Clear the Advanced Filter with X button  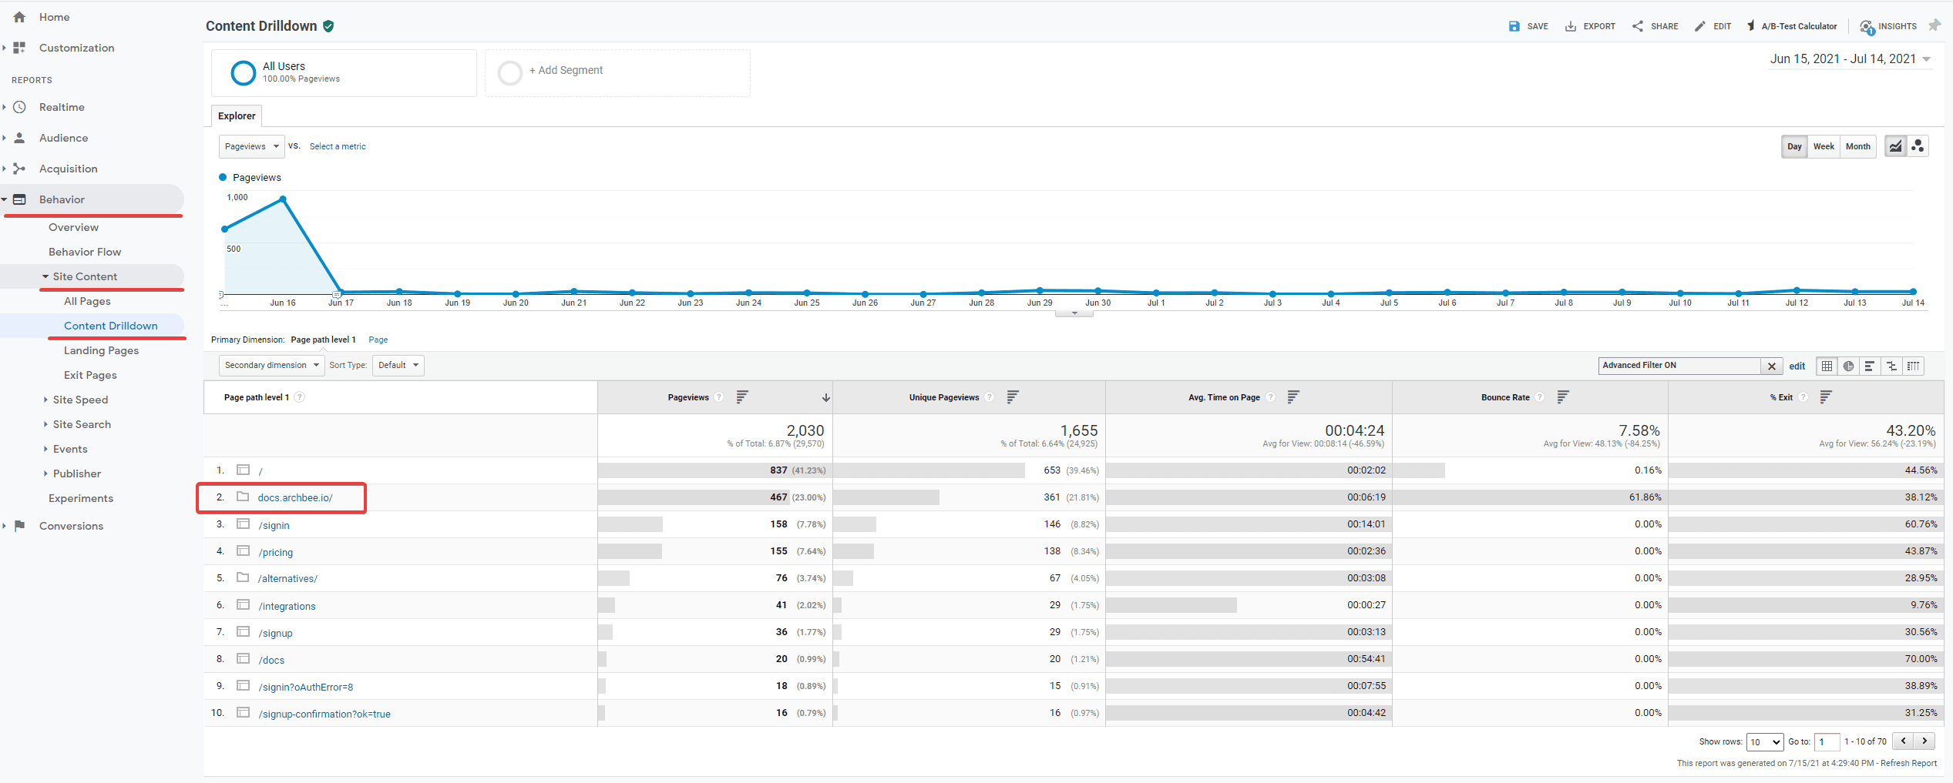tap(1771, 366)
